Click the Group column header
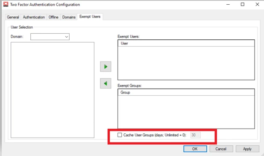Image resolution: width=264 pixels, height=156 pixels. pos(186,92)
